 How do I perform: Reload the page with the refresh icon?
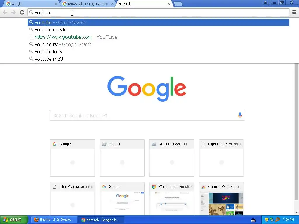point(22,13)
